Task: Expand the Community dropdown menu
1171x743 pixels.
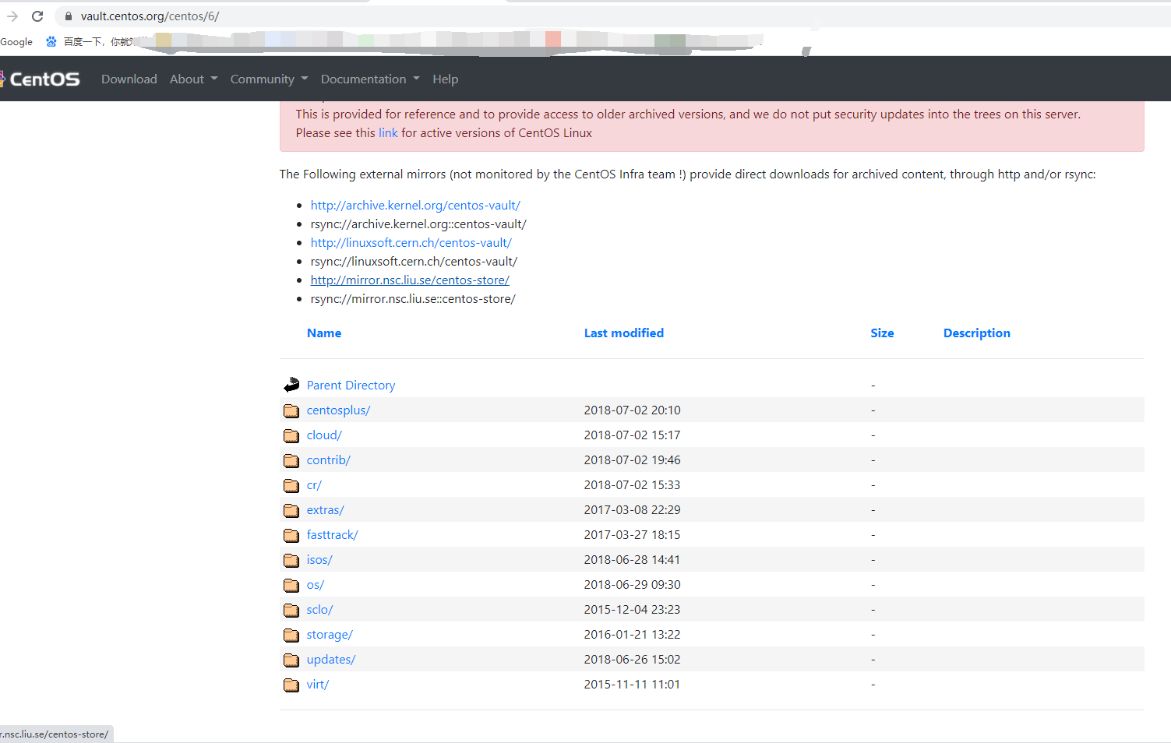Action: click(x=270, y=79)
